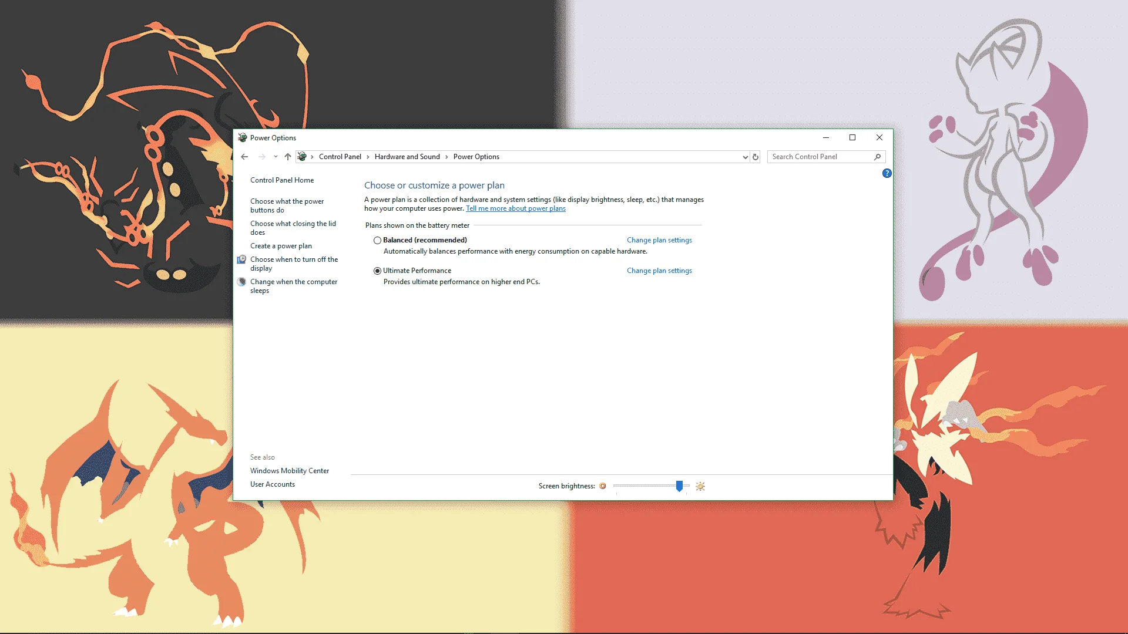Click the Power Options icon in address bar
The width and height of the screenshot is (1128, 634).
[302, 157]
